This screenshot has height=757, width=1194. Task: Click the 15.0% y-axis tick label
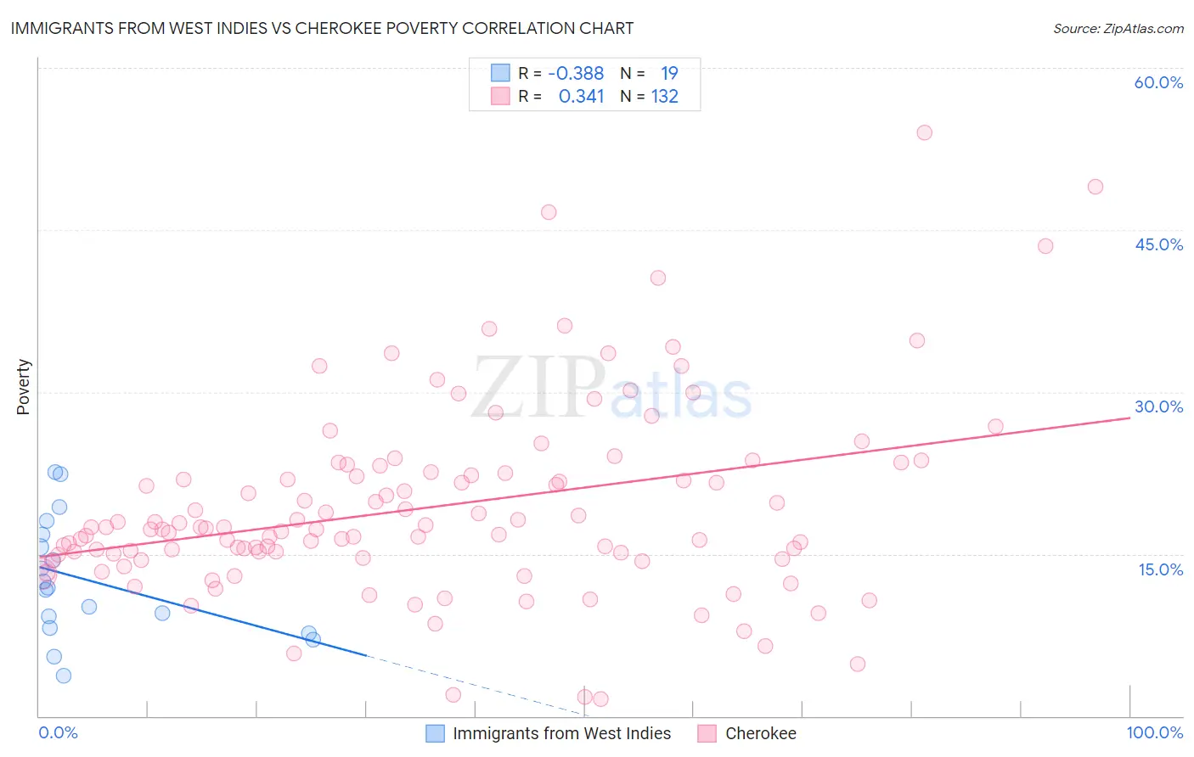coord(1160,569)
